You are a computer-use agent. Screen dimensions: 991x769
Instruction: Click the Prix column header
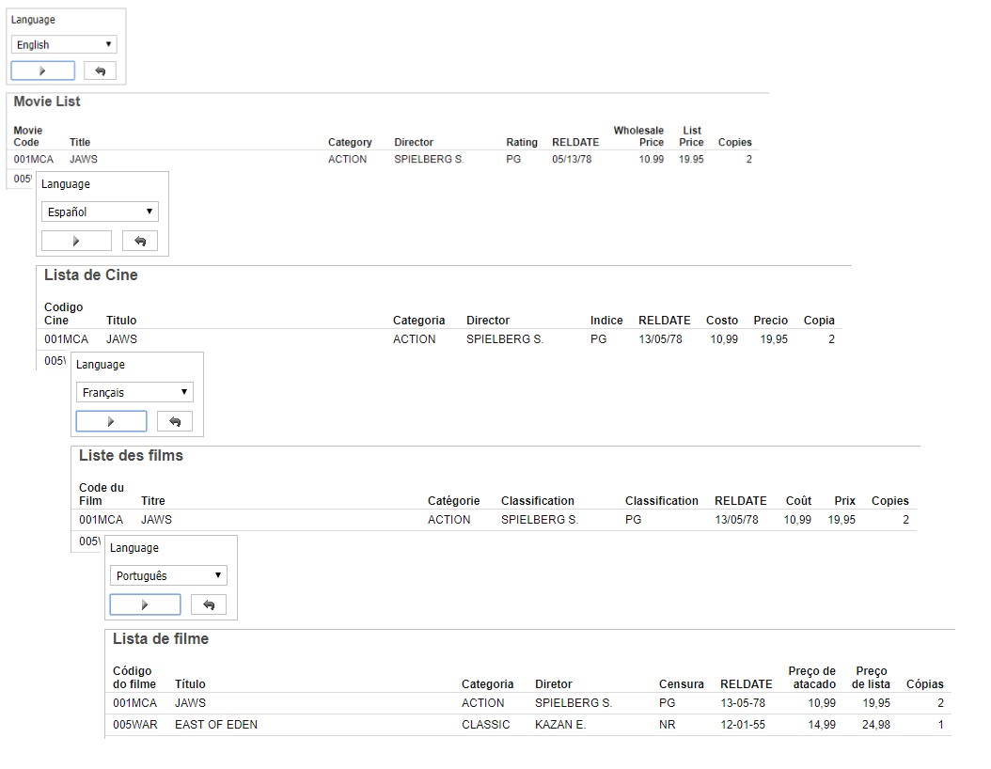[845, 501]
